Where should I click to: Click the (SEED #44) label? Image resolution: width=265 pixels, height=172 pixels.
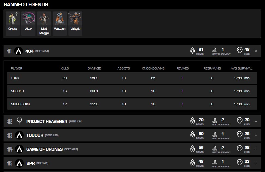coord(42,51)
